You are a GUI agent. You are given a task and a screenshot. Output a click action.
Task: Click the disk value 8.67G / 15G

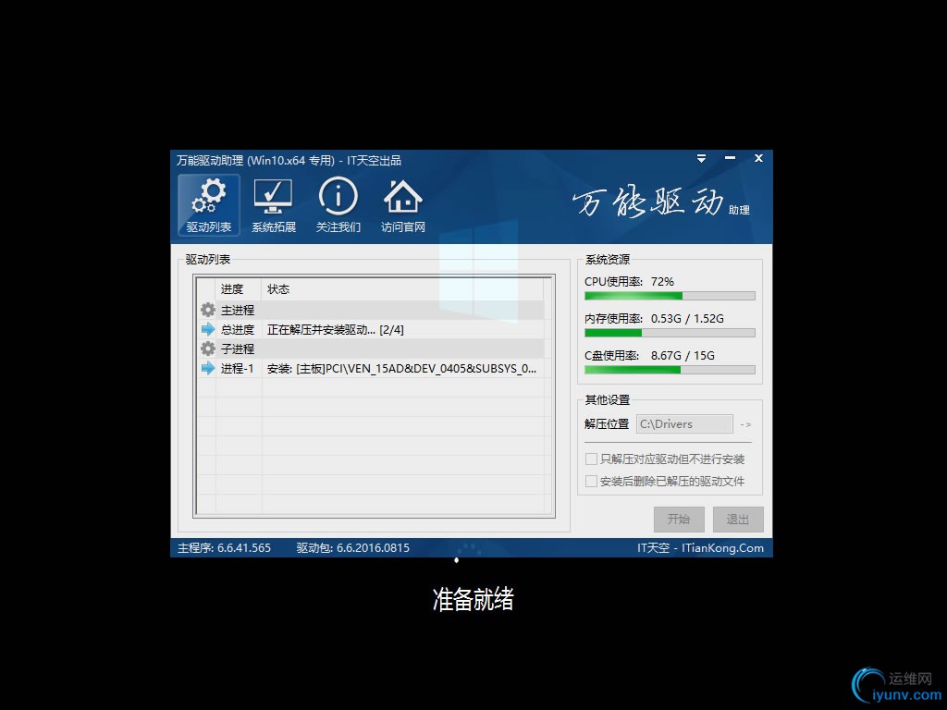(683, 356)
